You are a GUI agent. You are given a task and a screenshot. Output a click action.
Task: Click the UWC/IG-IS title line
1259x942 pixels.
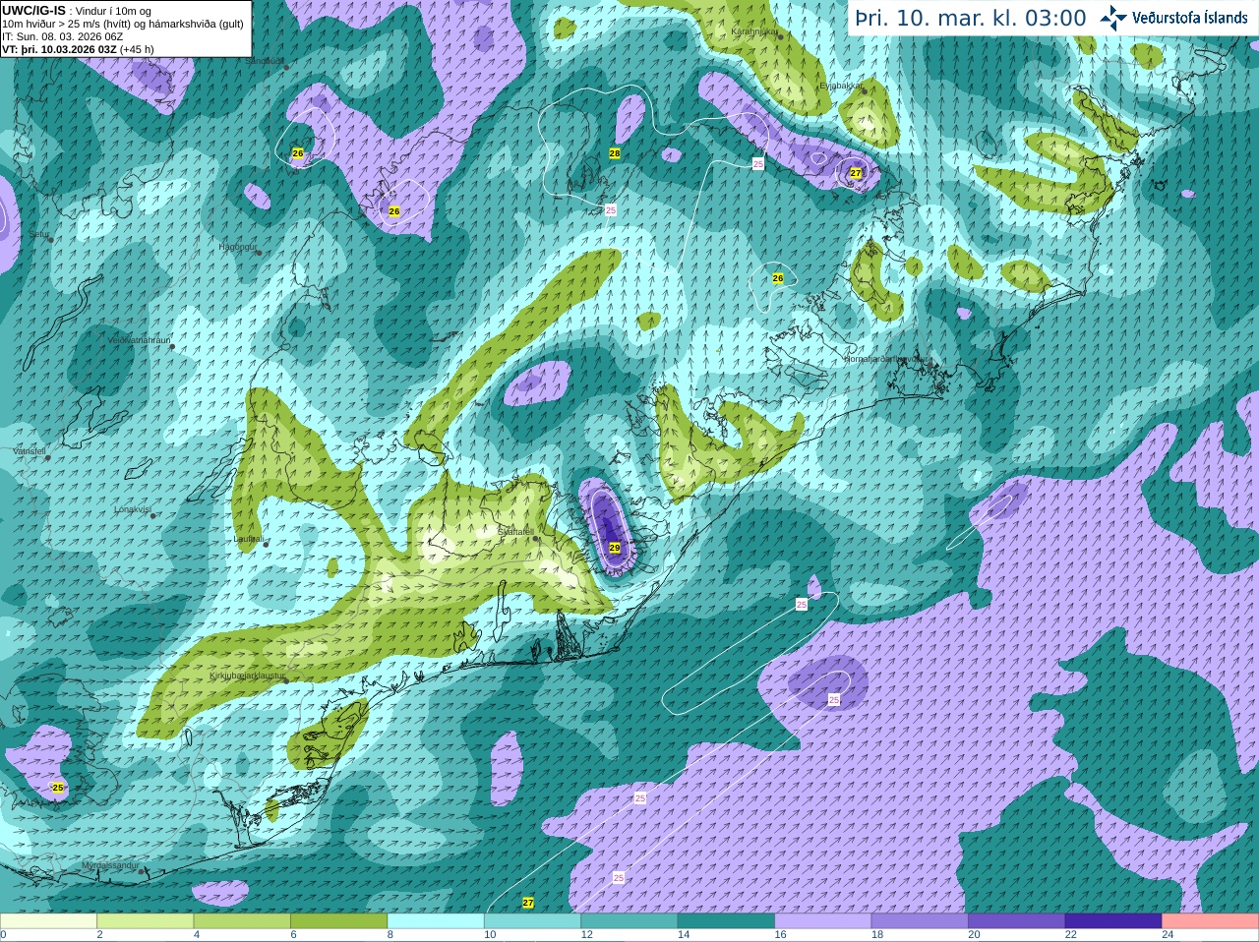(x=76, y=11)
